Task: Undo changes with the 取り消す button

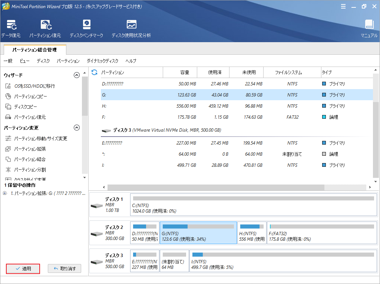Action: pos(65,269)
